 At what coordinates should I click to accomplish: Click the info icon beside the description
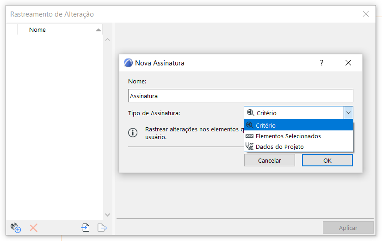pos(133,133)
